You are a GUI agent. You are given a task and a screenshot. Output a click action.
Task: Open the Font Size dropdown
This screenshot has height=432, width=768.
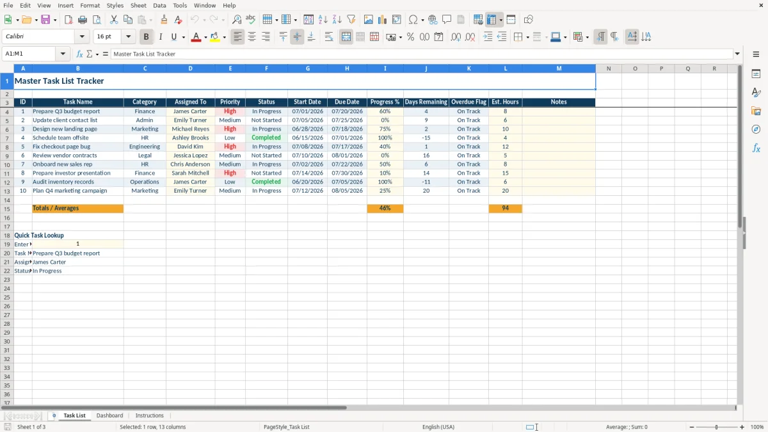click(128, 37)
